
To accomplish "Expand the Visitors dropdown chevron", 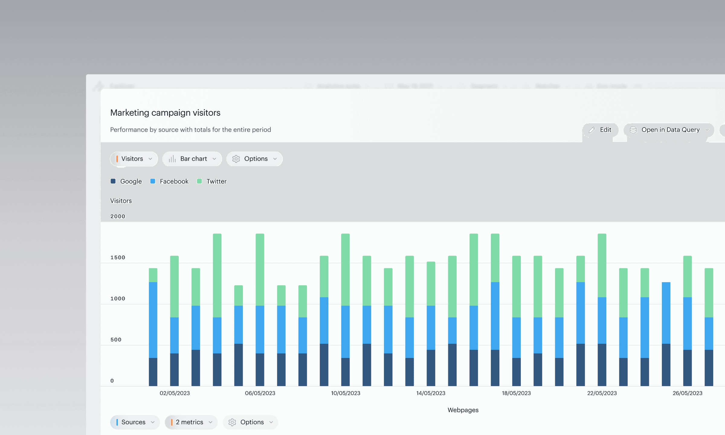I will tap(150, 159).
